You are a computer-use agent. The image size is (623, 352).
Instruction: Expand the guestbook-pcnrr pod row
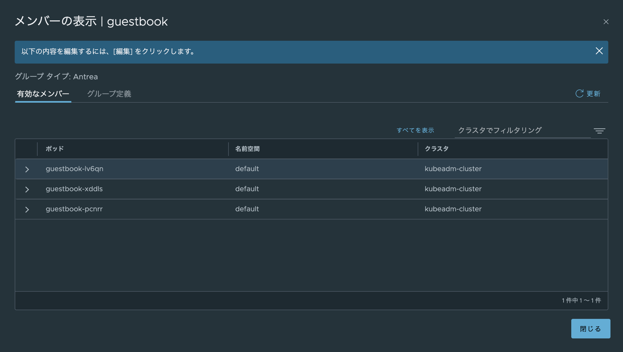27,210
